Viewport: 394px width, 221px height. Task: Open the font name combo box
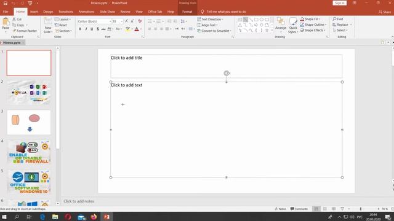point(94,21)
